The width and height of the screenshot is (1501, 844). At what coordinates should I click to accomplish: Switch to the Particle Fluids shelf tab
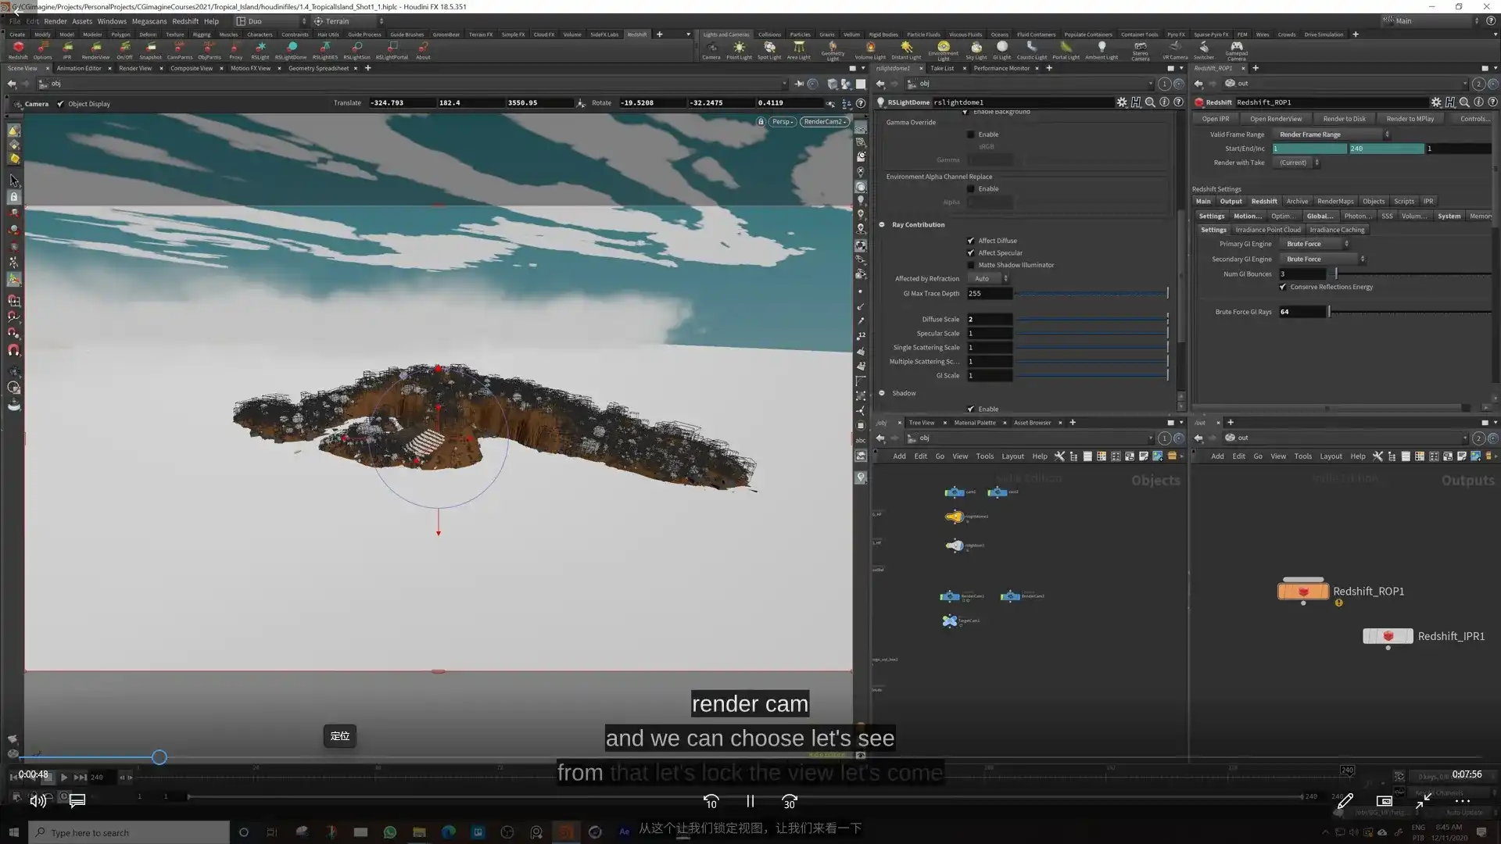pyautogui.click(x=923, y=34)
